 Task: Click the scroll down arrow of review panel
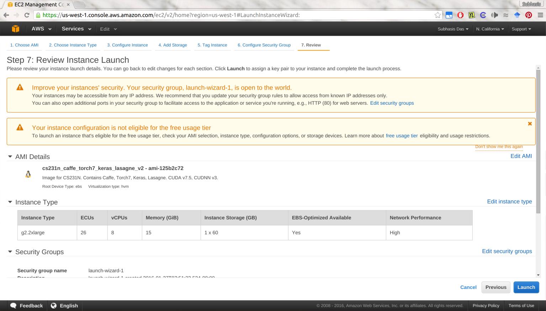point(538,275)
